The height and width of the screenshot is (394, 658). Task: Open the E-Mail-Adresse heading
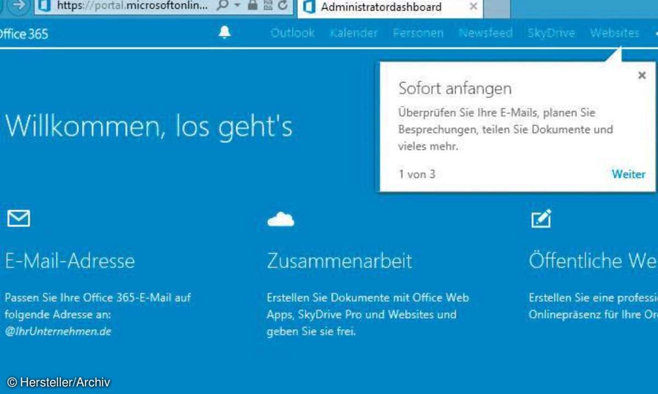pyautogui.click(x=70, y=260)
